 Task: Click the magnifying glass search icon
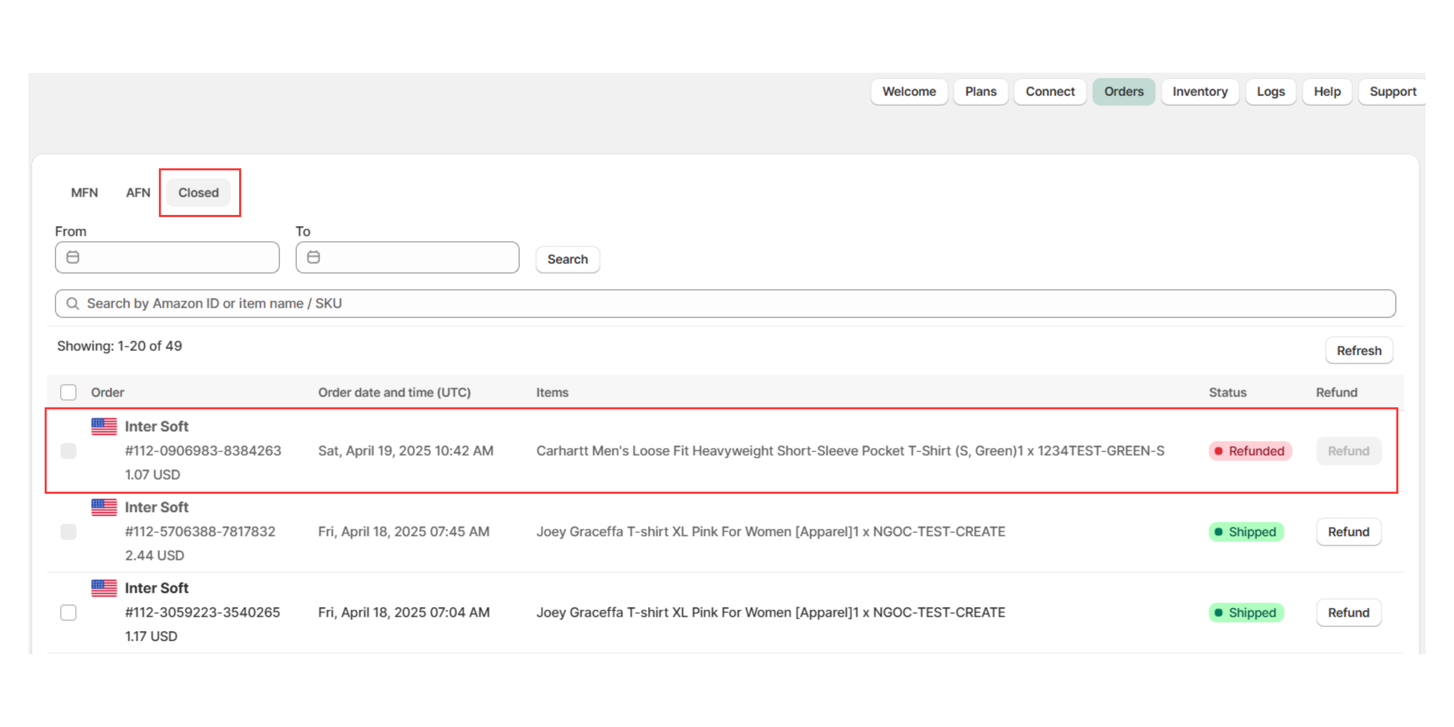click(x=73, y=304)
